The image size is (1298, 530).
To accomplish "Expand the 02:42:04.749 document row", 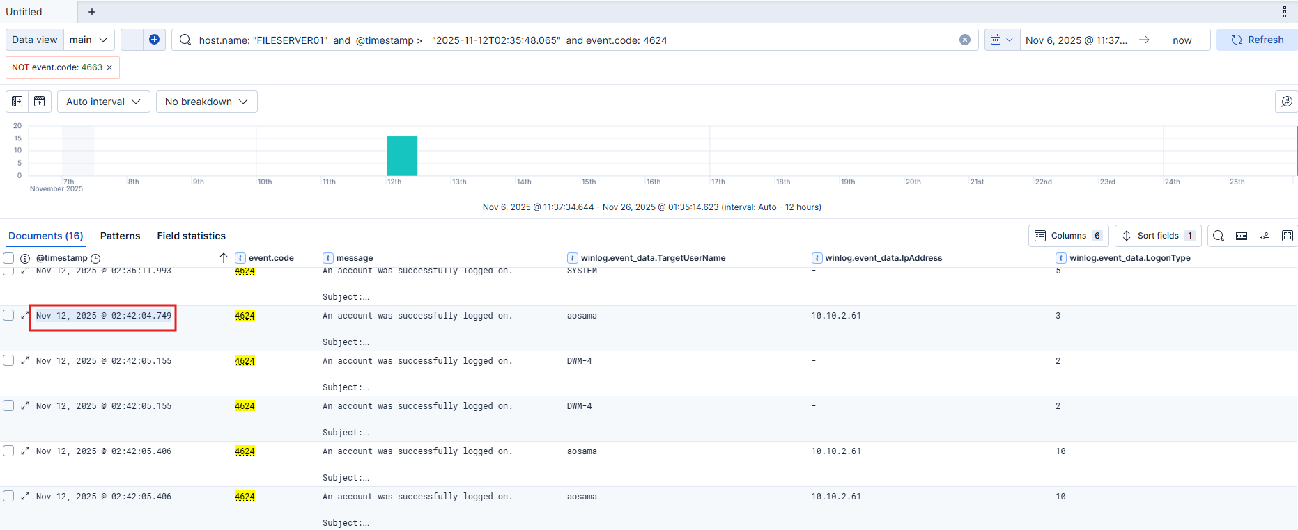I will (25, 316).
